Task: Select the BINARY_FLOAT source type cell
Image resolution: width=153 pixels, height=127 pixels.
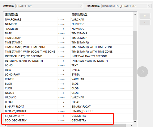Action: 15,107
